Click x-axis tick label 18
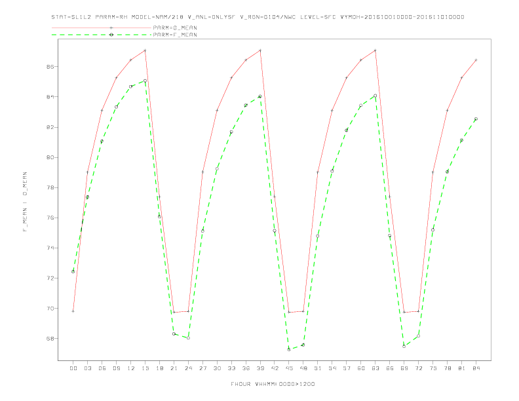The image size is (519, 401). pyautogui.click(x=159, y=368)
